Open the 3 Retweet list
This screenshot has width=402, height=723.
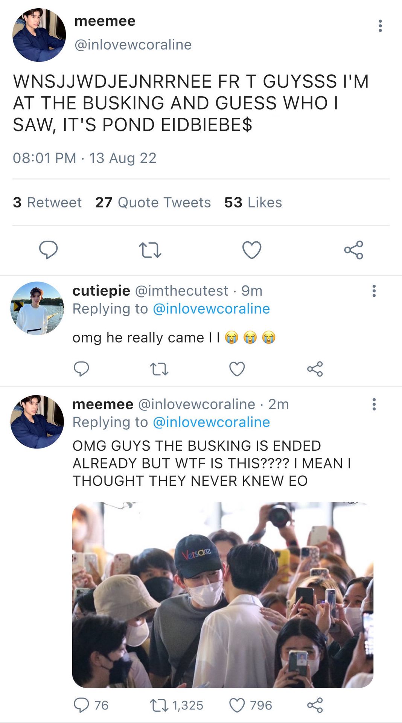[x=47, y=202]
